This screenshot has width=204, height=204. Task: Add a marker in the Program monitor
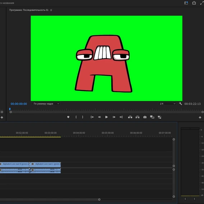point(68,117)
